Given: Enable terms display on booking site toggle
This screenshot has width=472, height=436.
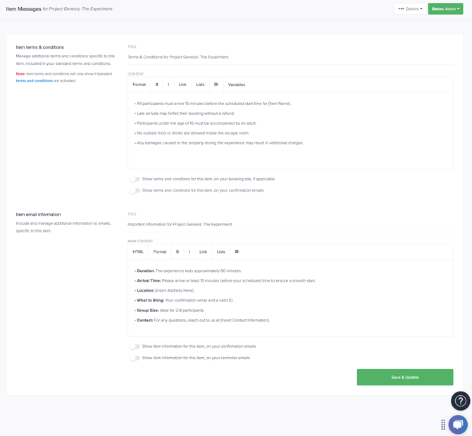Looking at the screenshot, I should point(135,180).
